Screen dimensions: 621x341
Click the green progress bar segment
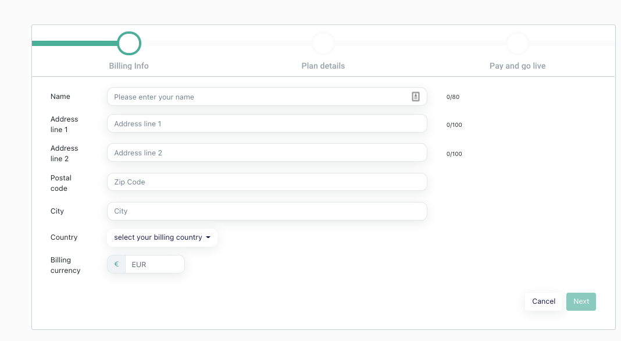[74, 43]
